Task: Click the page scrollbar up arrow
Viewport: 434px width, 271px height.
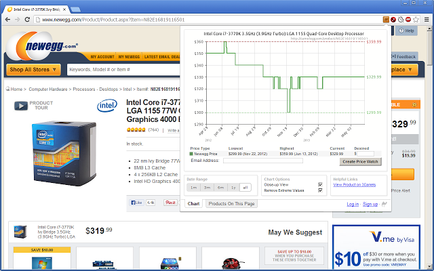Action: tap(429, 28)
